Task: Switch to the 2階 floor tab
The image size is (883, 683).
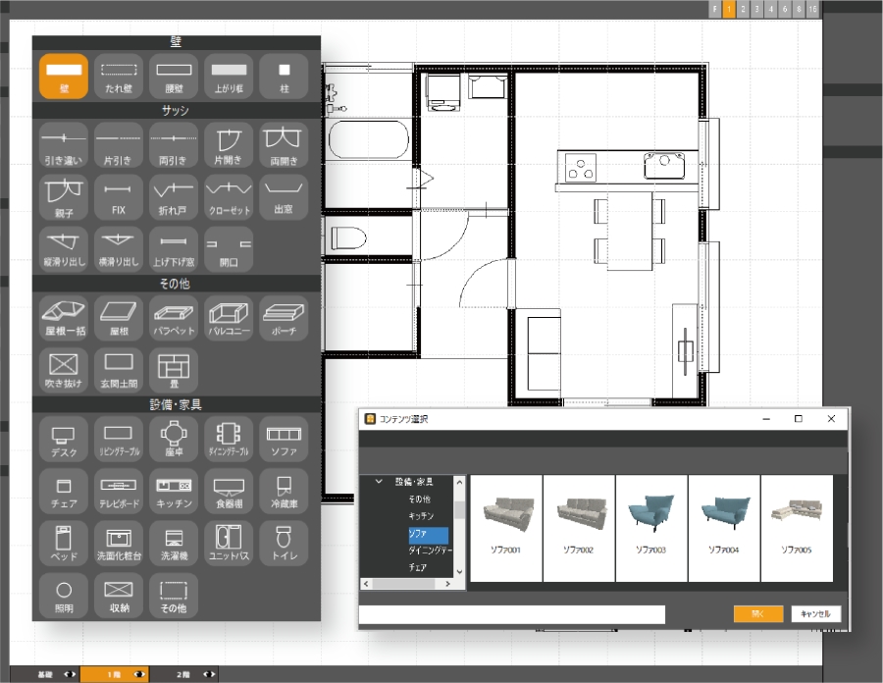Action: coord(183,675)
